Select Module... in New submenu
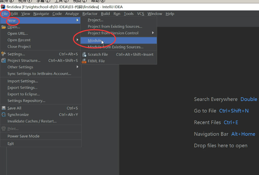This screenshot has height=175, width=259. pos(118,41)
